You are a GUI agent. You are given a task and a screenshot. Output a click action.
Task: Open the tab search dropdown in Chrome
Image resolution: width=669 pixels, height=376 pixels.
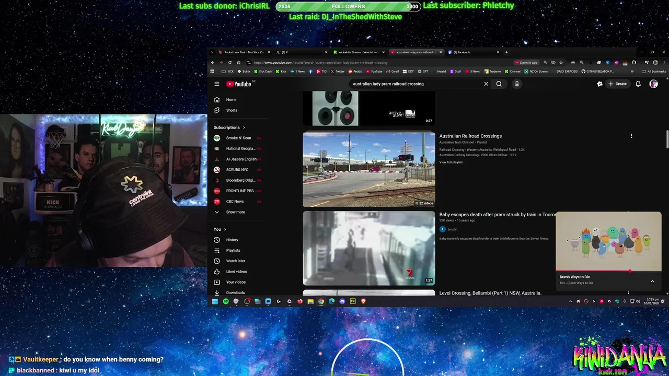[212, 52]
